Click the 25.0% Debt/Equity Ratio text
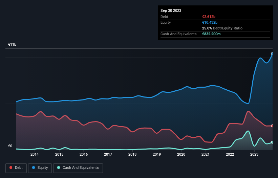This screenshot has width=278, height=178. pyautogui.click(x=222, y=28)
